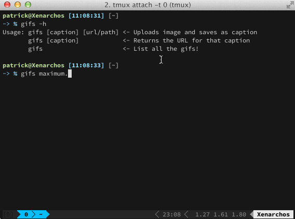The height and width of the screenshot is (219, 295).
Task: Click the timestamp [11:08:31] in first prompt
Action: tap(86, 16)
